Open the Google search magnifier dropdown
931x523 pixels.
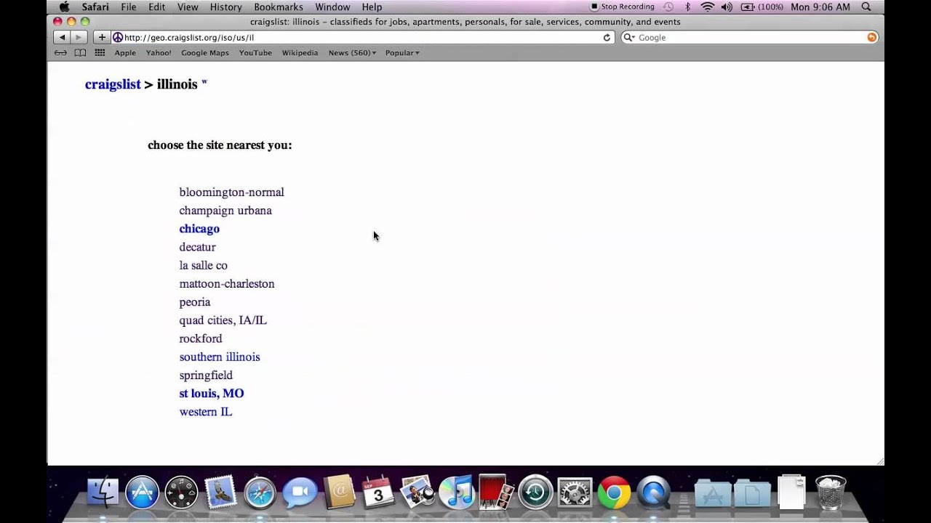coord(630,37)
